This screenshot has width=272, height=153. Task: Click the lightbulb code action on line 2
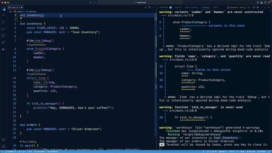(x=21, y=19)
